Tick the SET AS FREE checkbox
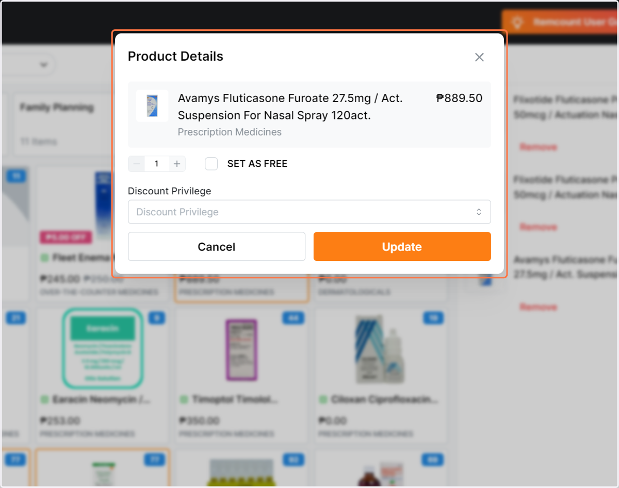This screenshot has height=488, width=619. (x=211, y=164)
